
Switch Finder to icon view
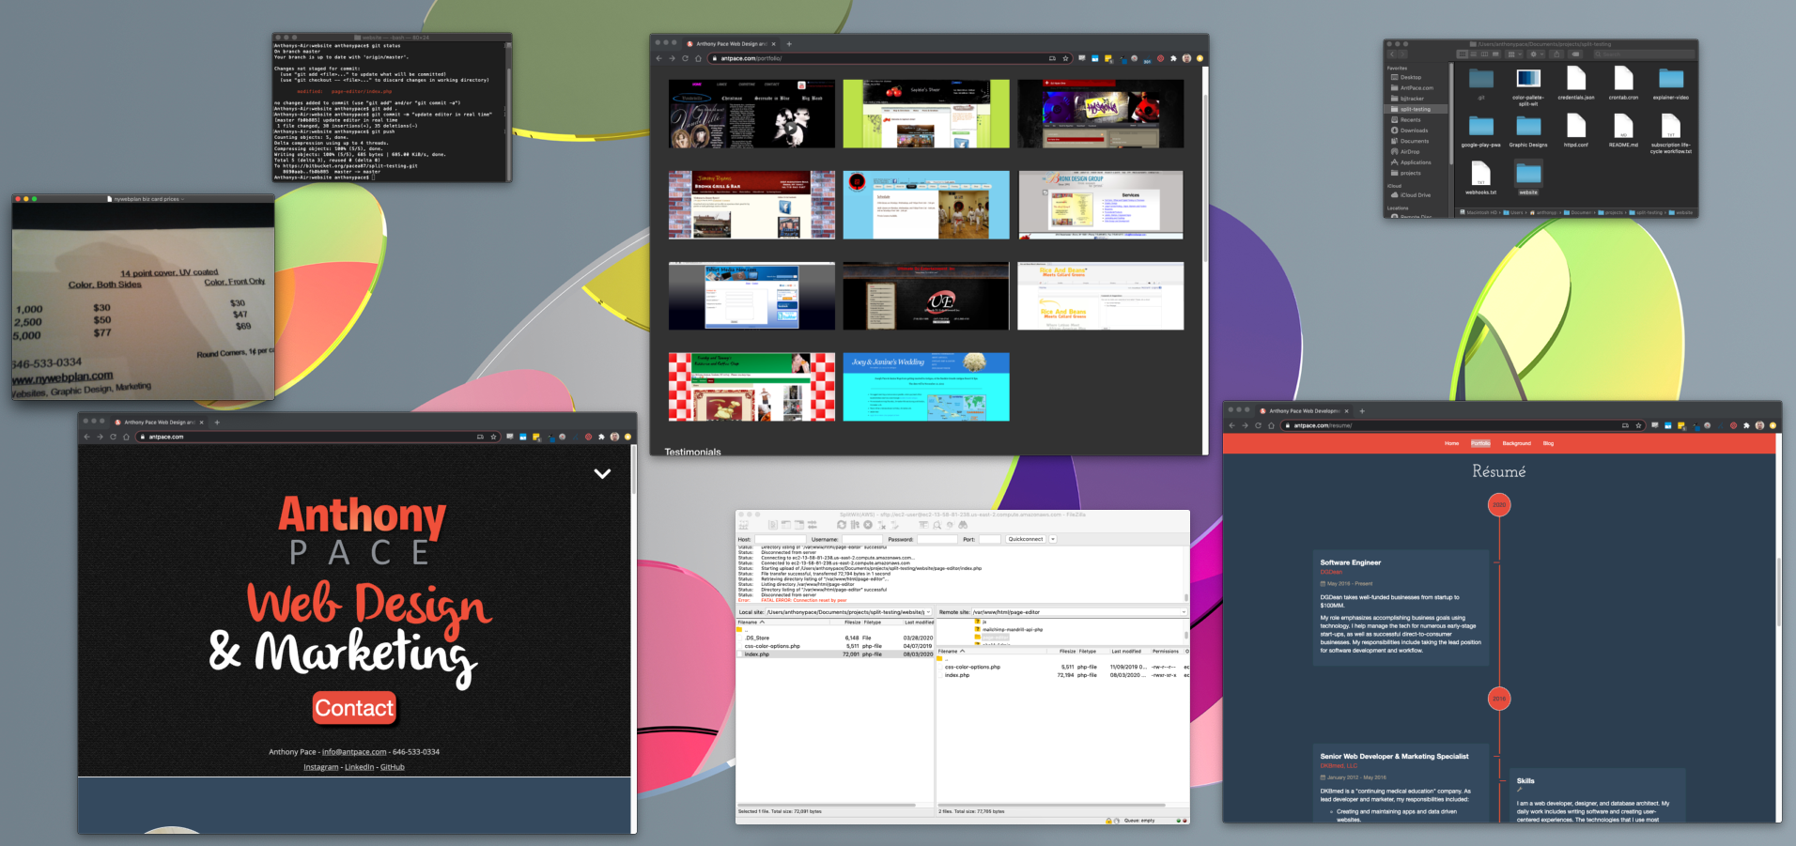(1463, 54)
